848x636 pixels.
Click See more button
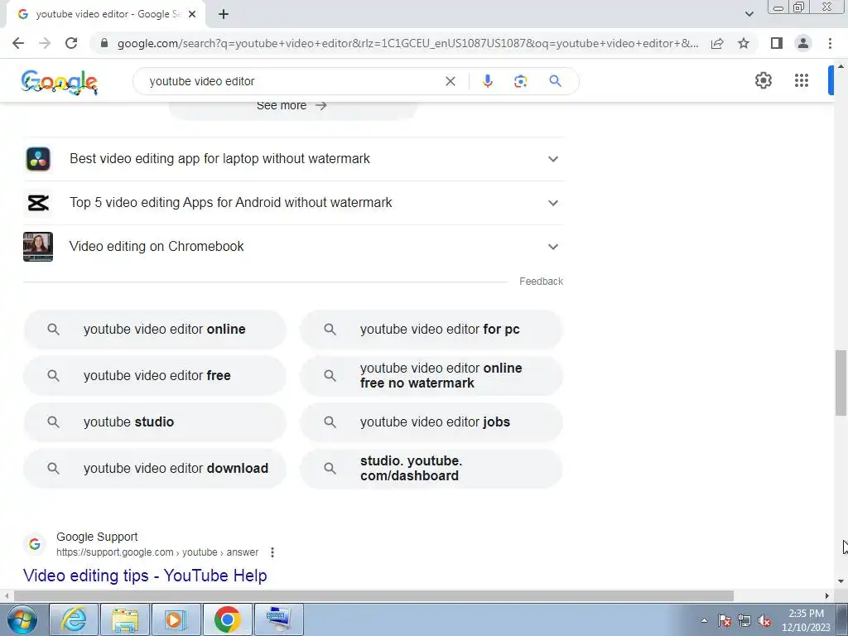pos(292,107)
